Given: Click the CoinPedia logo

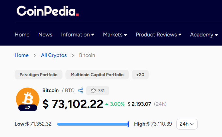Looking at the screenshot, I should click(x=48, y=11).
